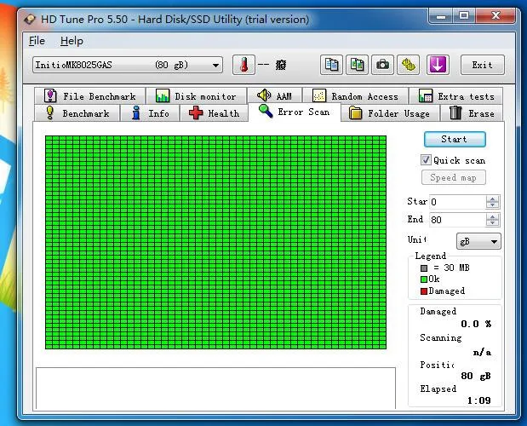Click the green Ok legend swatch
Viewport: 527px width, 426px height.
424,279
